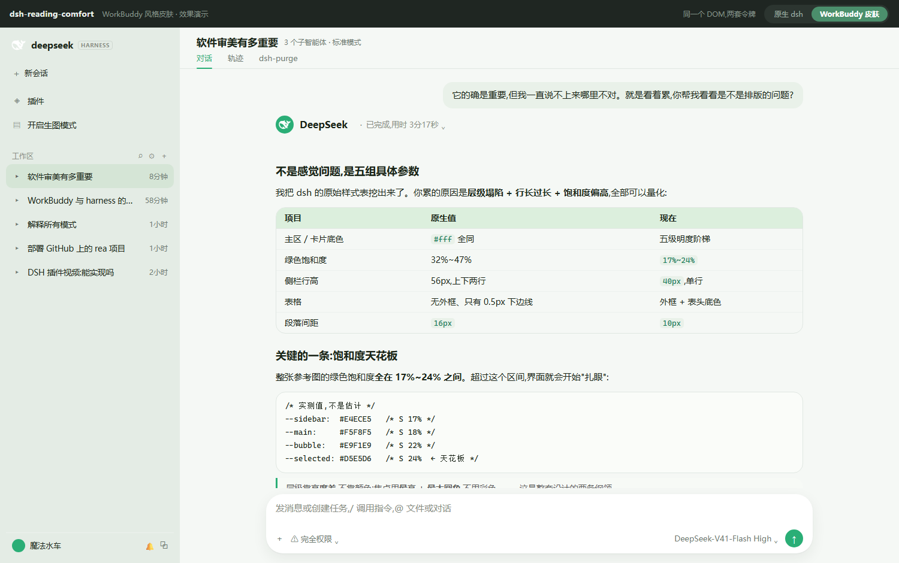Image resolution: width=899 pixels, height=563 pixels.
Task: Click the #fff code value in table
Action: [x=443, y=239]
